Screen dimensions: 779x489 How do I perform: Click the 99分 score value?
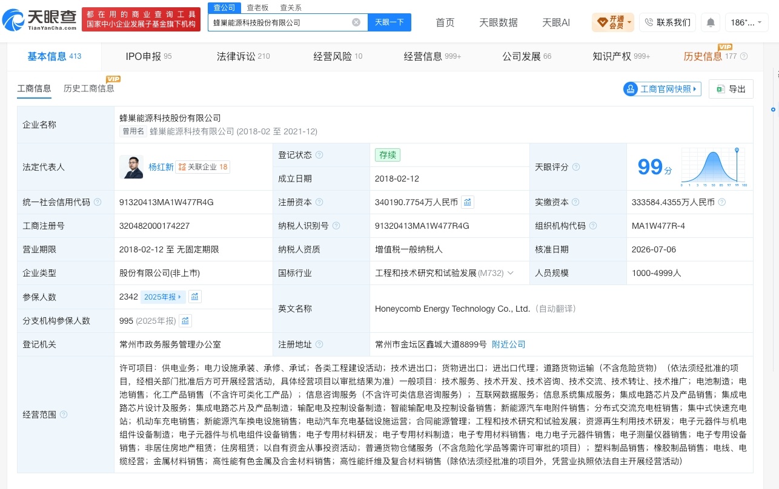(655, 167)
